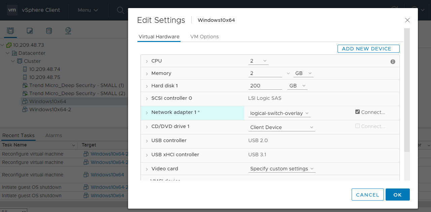Open the Hosts and Clusters view icon
Screen dimensions: 431x212
pos(10,31)
